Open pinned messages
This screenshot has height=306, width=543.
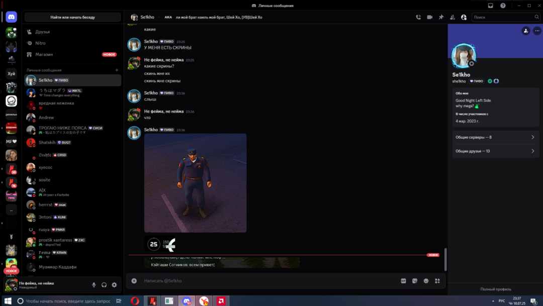tap(441, 17)
